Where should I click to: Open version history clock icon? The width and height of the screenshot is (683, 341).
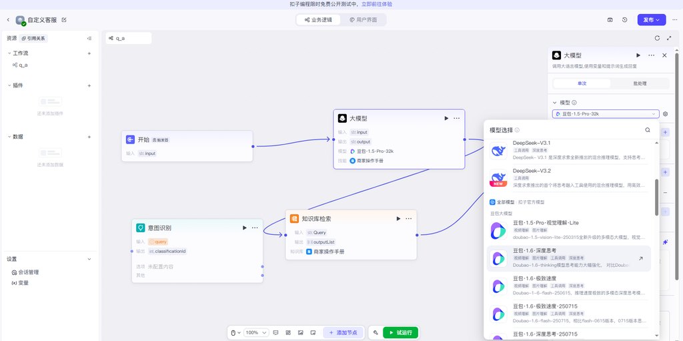[624, 20]
